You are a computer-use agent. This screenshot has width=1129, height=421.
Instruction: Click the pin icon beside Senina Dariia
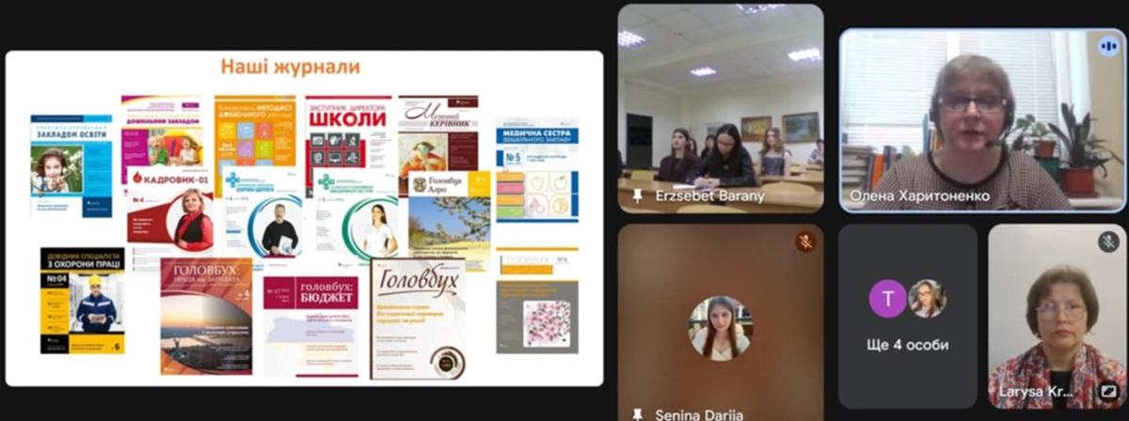[x=639, y=413]
